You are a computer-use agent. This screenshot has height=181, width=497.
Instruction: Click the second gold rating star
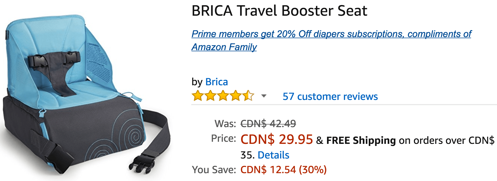pyautogui.click(x=210, y=96)
